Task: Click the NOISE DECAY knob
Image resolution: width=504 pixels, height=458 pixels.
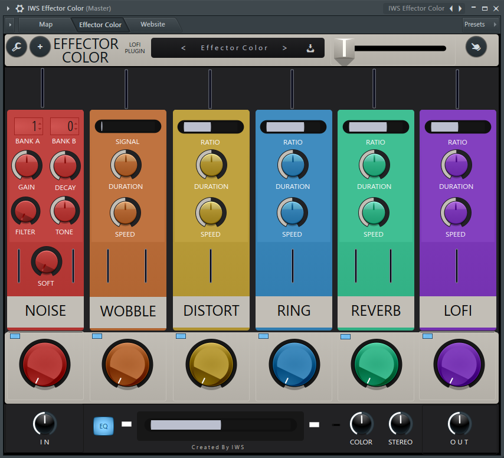Action: [x=65, y=166]
